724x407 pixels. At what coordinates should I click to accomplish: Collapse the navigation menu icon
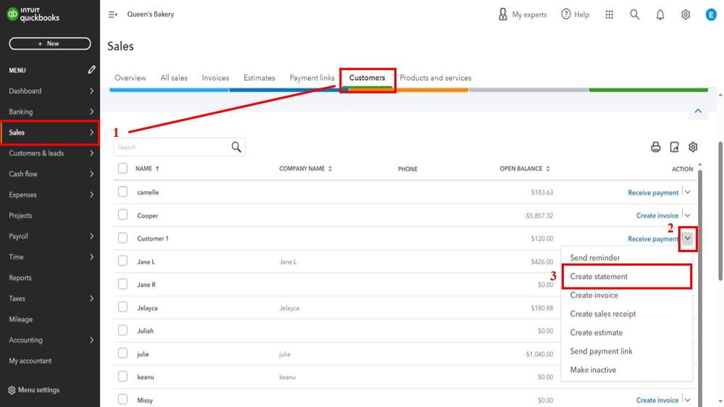coord(112,14)
